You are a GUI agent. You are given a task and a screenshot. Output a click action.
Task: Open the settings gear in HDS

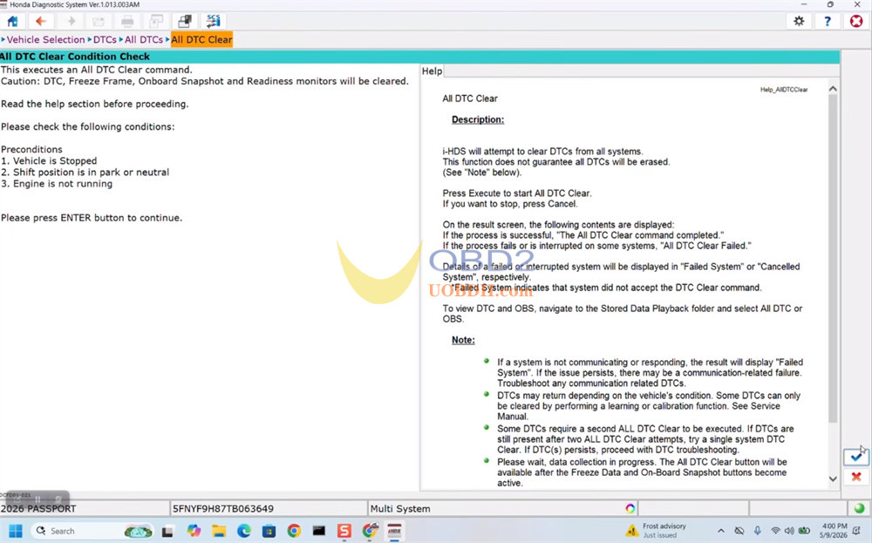[x=799, y=21]
